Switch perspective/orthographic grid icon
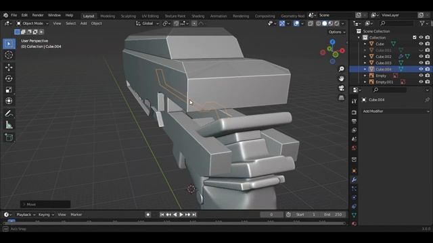 coord(342,98)
